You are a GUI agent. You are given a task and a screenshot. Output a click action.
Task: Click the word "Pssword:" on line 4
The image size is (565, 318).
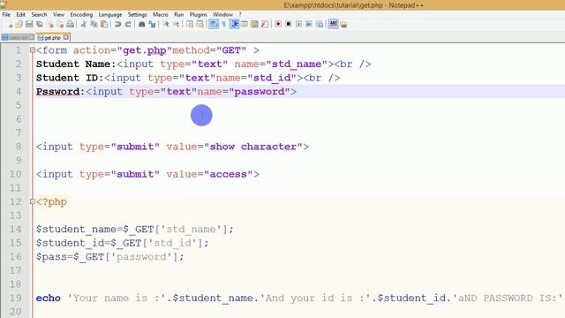click(60, 92)
